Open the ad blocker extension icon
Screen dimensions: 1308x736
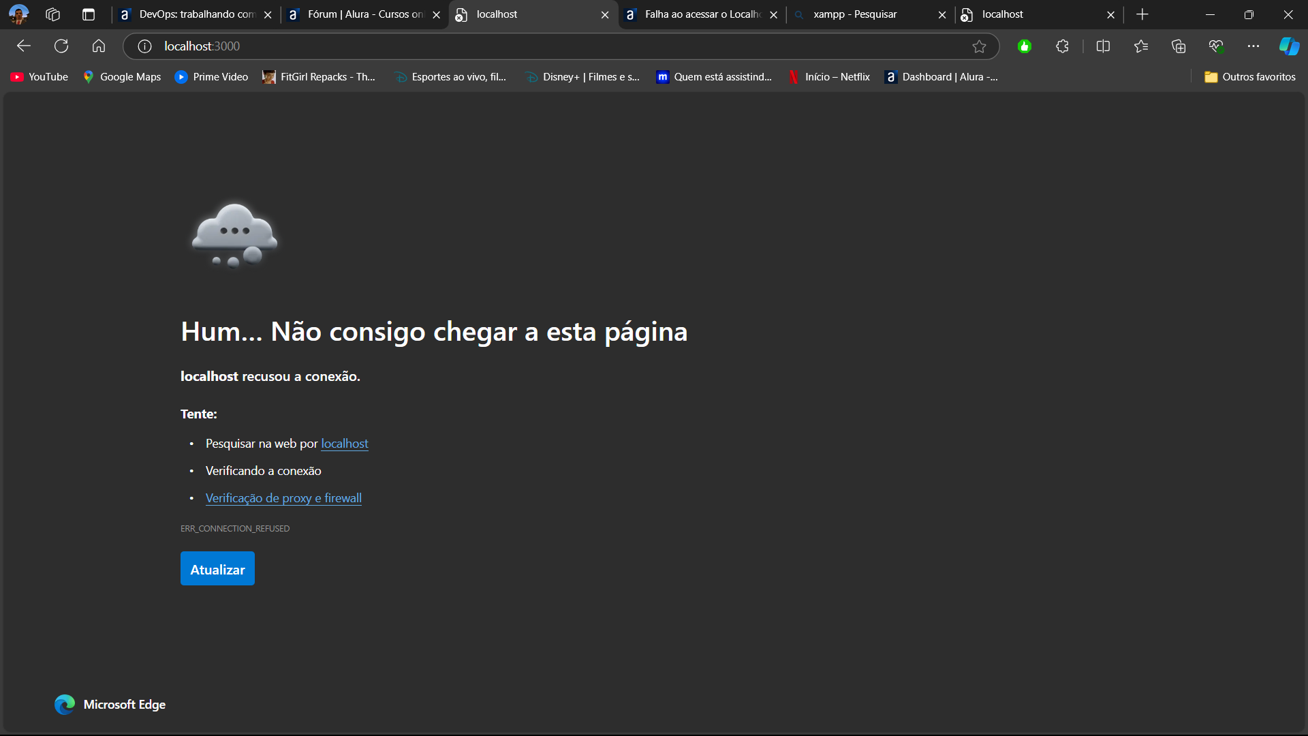[x=1025, y=46]
